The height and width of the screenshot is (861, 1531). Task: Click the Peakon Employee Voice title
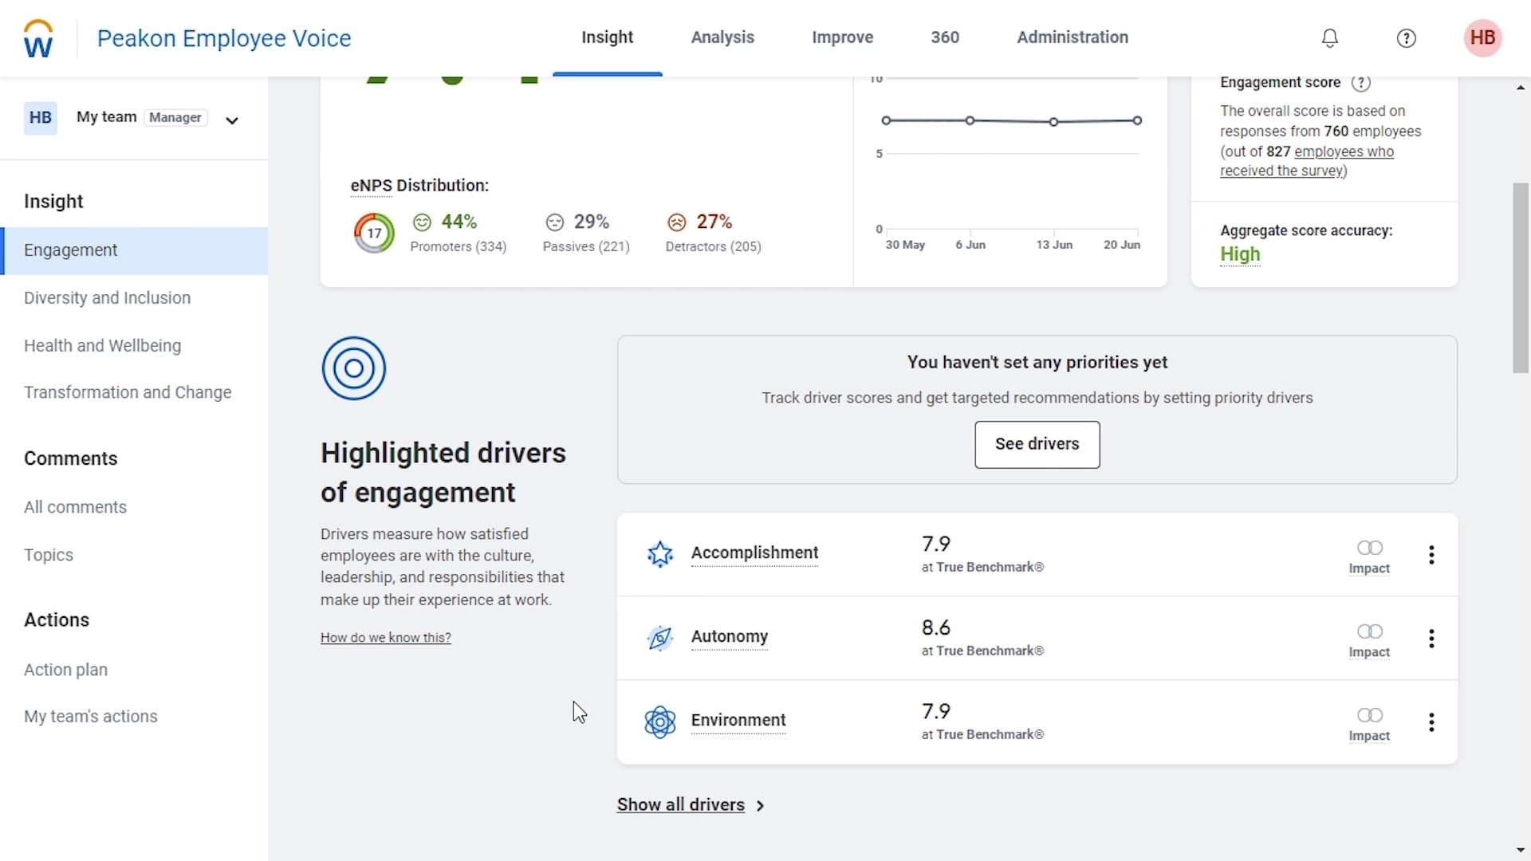224,38
